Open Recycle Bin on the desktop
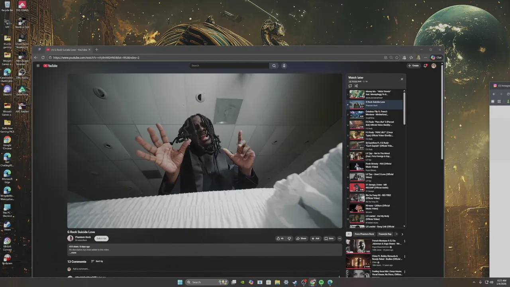 coord(7,6)
